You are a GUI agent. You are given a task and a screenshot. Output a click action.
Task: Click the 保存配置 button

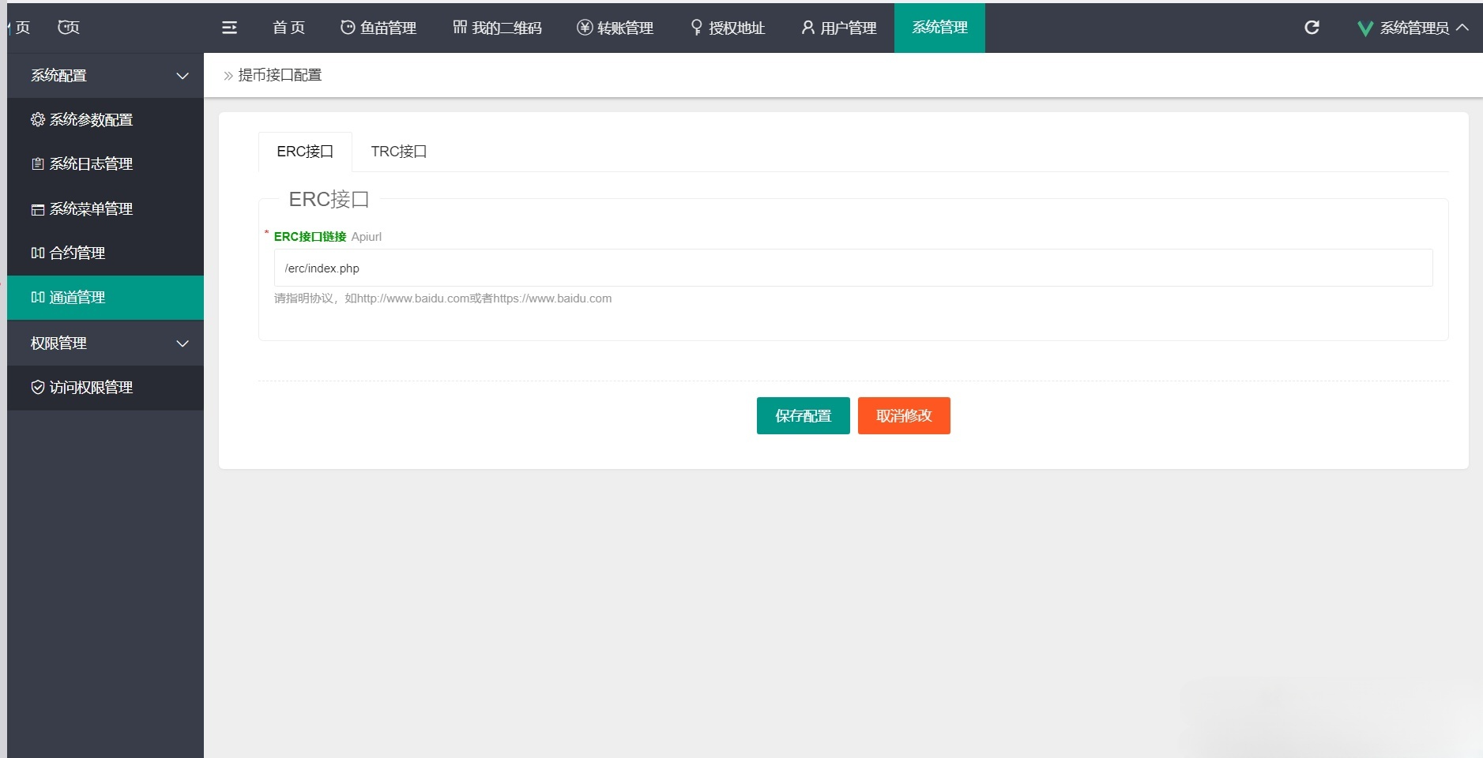point(803,415)
